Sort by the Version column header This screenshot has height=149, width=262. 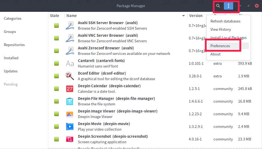(x=196, y=16)
